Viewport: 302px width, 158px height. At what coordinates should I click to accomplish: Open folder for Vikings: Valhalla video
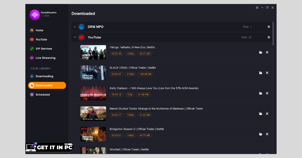(x=261, y=52)
